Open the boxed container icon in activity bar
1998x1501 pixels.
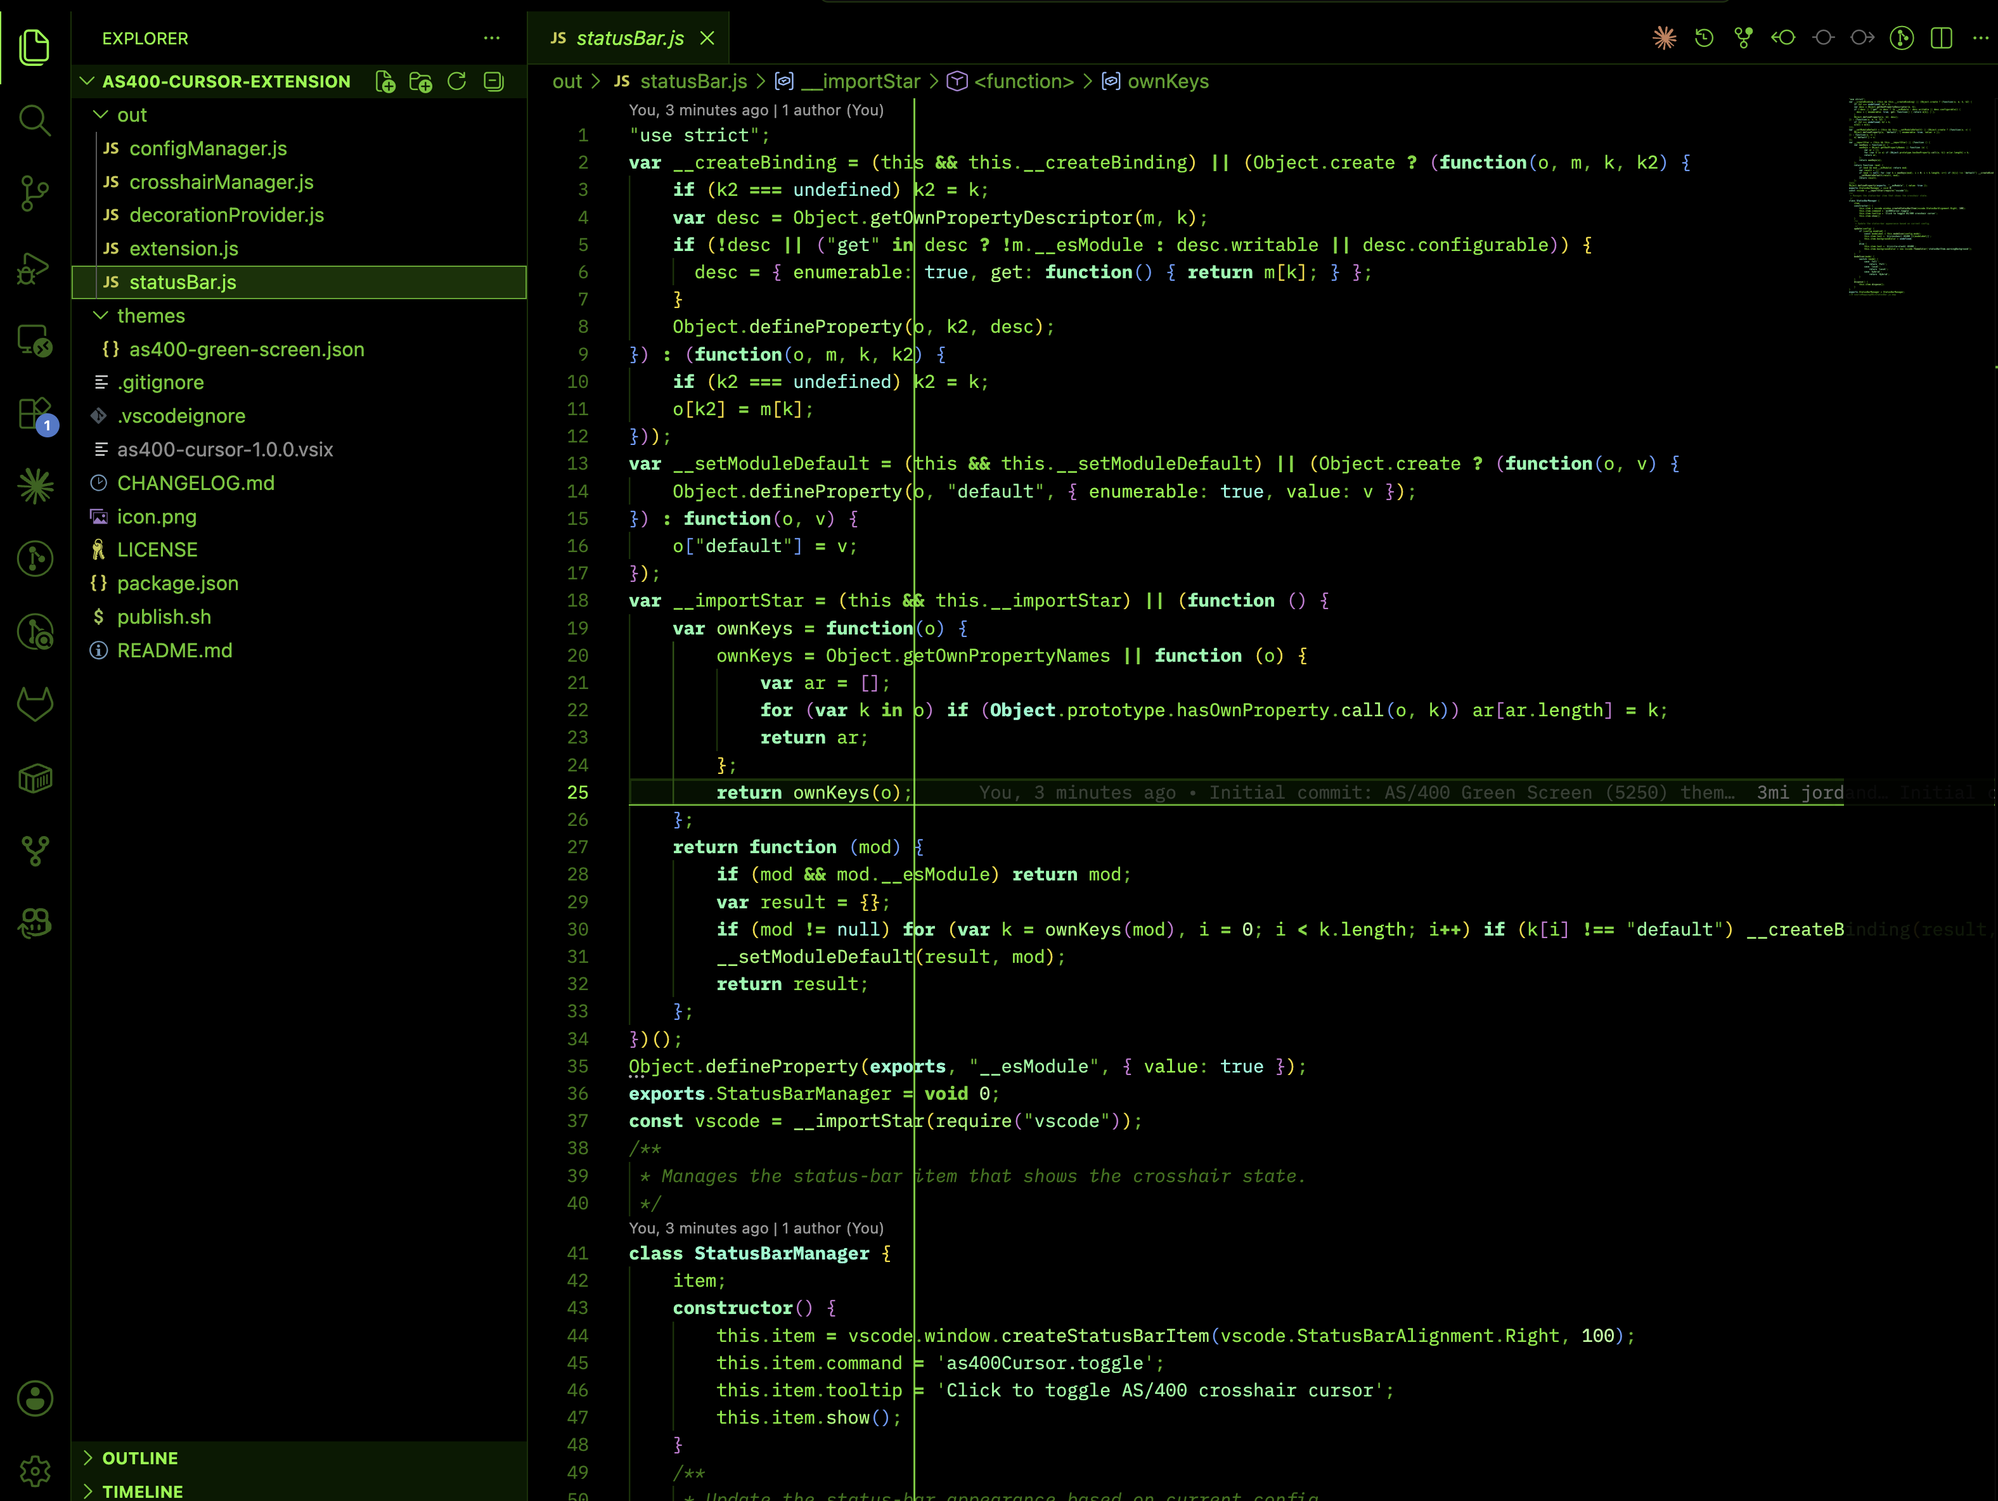click(34, 778)
